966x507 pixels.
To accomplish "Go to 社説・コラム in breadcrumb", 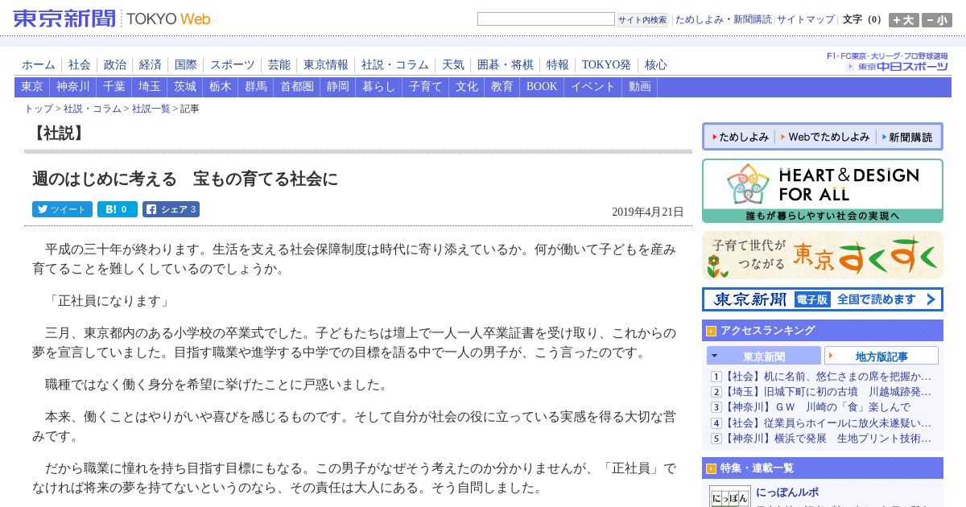I will tap(93, 109).
